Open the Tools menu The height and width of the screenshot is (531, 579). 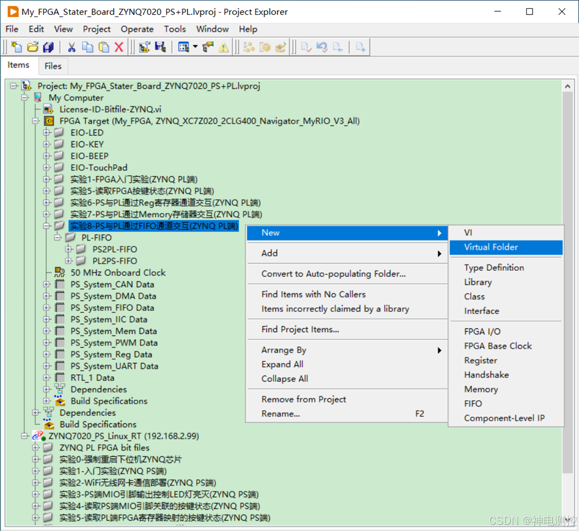coord(174,29)
